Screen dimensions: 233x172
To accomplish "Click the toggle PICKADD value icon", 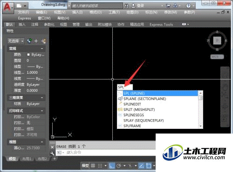I will pyautogui.click(x=29, y=41).
